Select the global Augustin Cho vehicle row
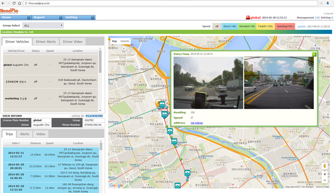This screenshot has width=334, height=193. [51, 65]
